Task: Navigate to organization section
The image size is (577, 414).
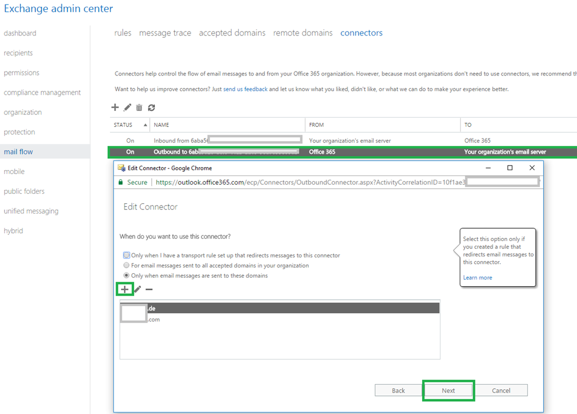Action: 23,112
